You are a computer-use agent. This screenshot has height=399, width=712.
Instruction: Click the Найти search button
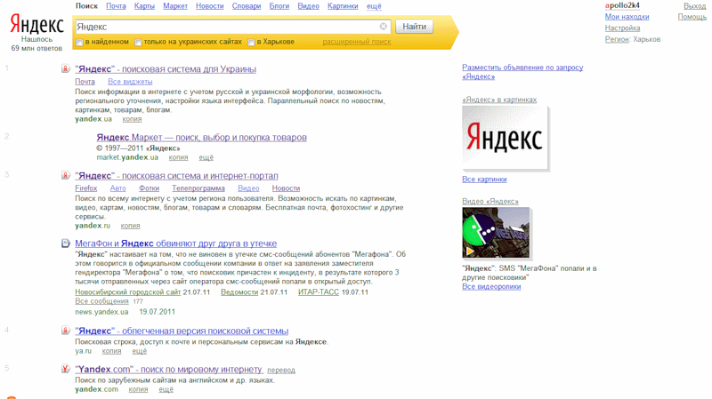tap(414, 27)
